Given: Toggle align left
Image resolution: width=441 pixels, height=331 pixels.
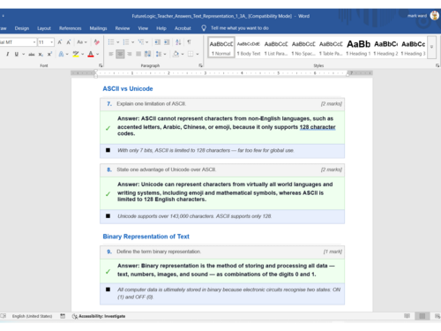Looking at the screenshot, I should tap(111, 54).
